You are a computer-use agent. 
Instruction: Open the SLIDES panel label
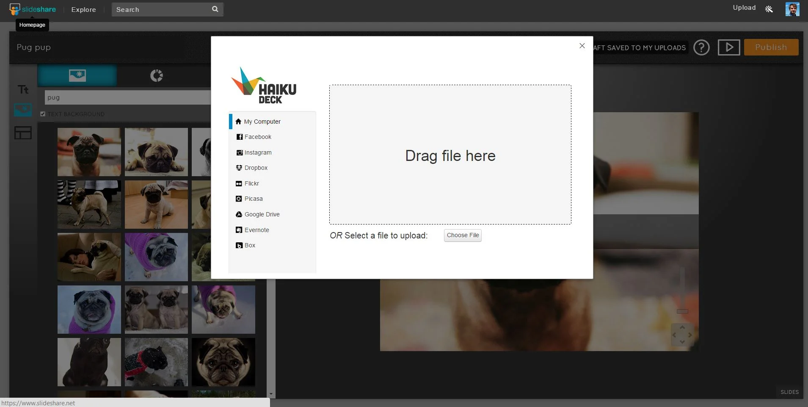789,392
